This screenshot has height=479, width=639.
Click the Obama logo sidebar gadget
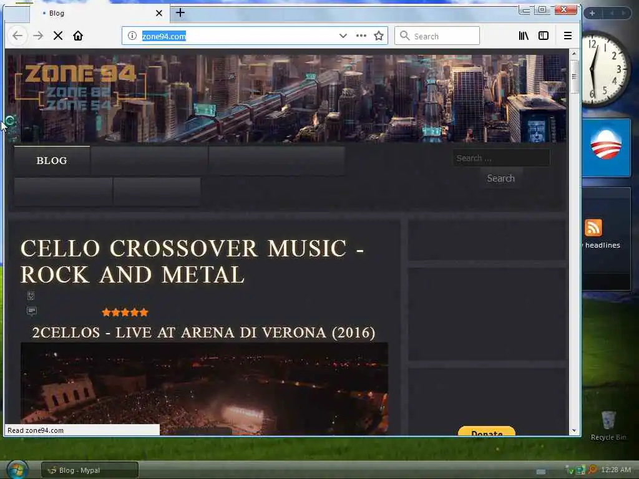[x=606, y=148]
